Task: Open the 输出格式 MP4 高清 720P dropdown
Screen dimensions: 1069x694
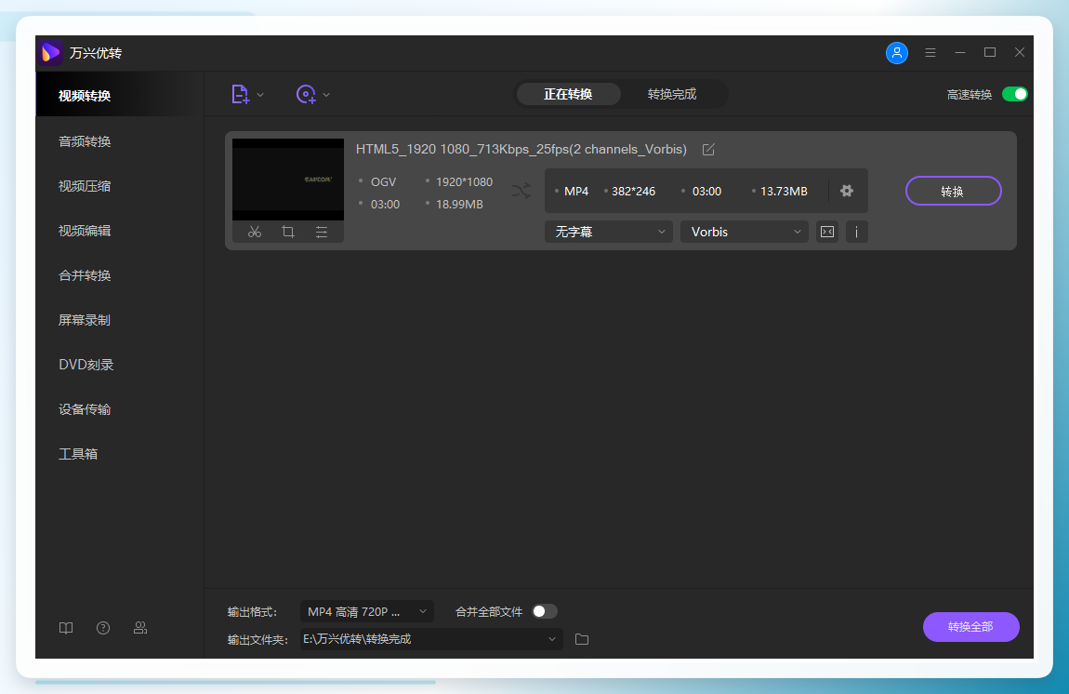Action: 367,611
